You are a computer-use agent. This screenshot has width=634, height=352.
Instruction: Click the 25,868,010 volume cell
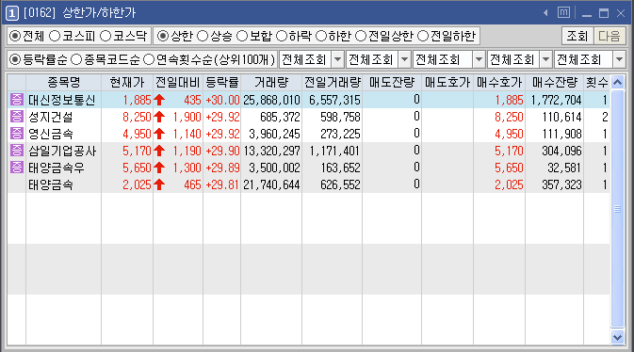click(x=271, y=100)
